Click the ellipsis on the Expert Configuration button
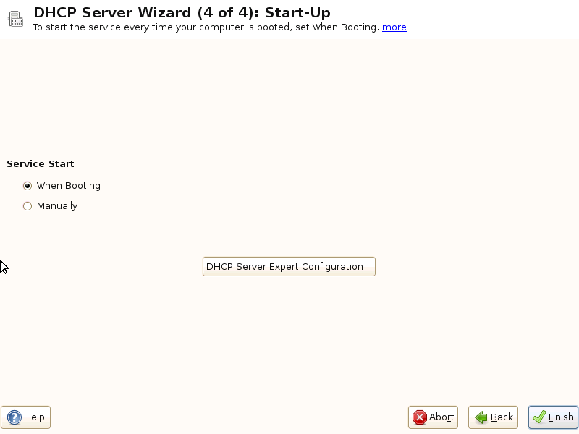This screenshot has width=579, height=434. 368,267
